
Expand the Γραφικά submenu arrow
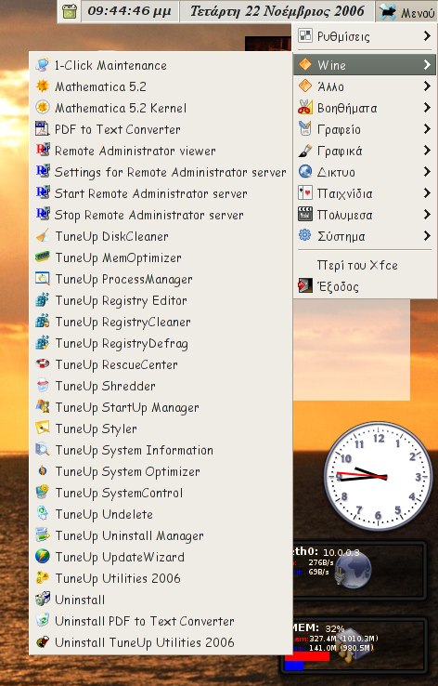coord(427,151)
